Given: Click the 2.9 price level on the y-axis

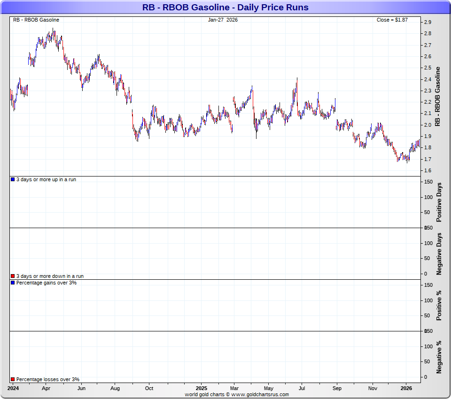Looking at the screenshot, I should click(428, 23).
